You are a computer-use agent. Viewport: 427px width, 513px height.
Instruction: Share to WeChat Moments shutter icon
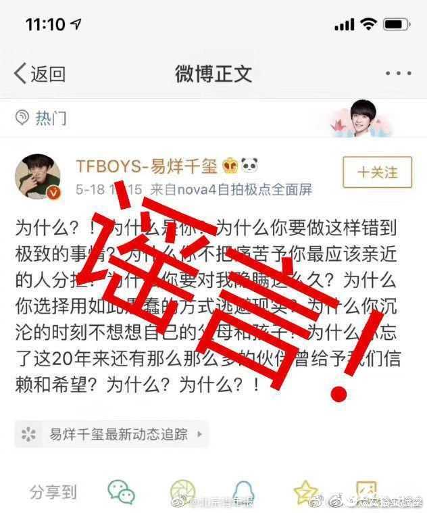(x=182, y=492)
